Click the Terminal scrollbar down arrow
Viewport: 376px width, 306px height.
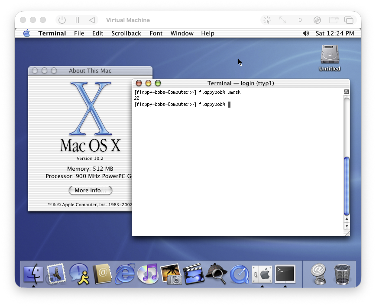[x=347, y=226]
